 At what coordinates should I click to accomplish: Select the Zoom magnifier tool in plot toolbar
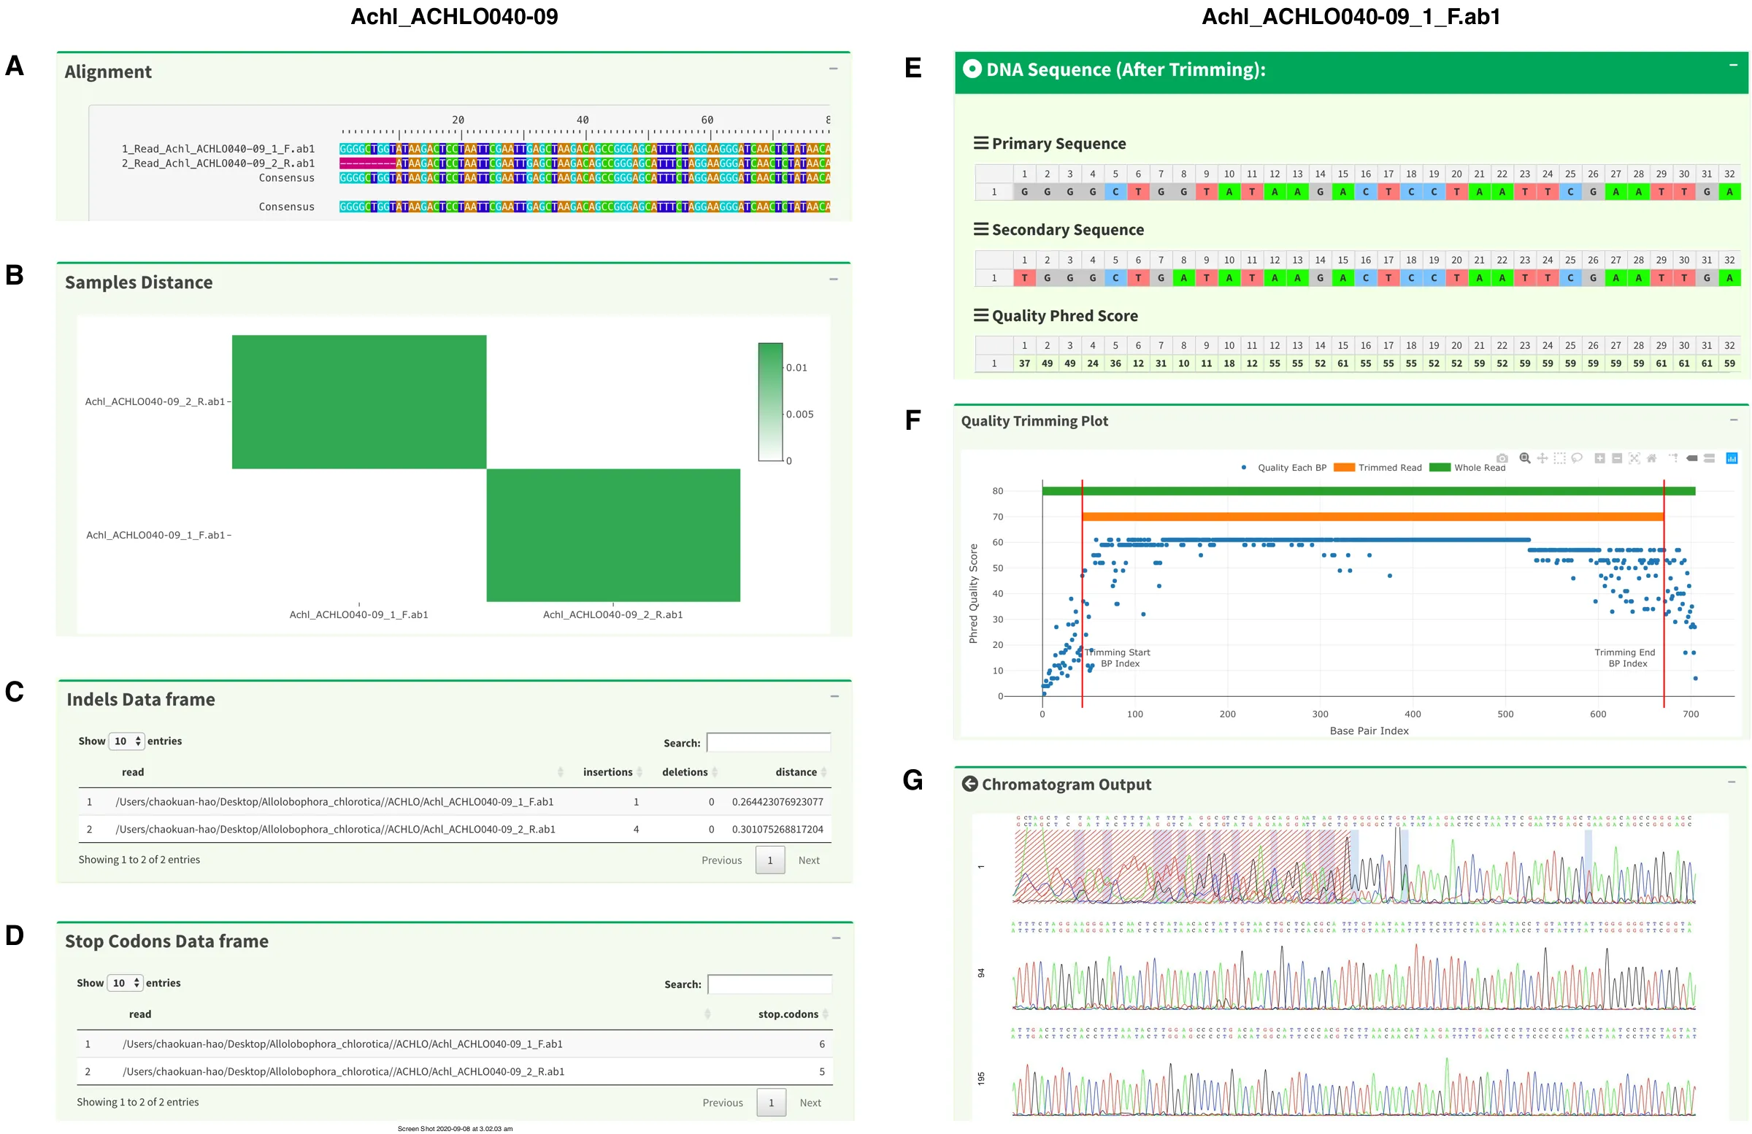(1525, 458)
